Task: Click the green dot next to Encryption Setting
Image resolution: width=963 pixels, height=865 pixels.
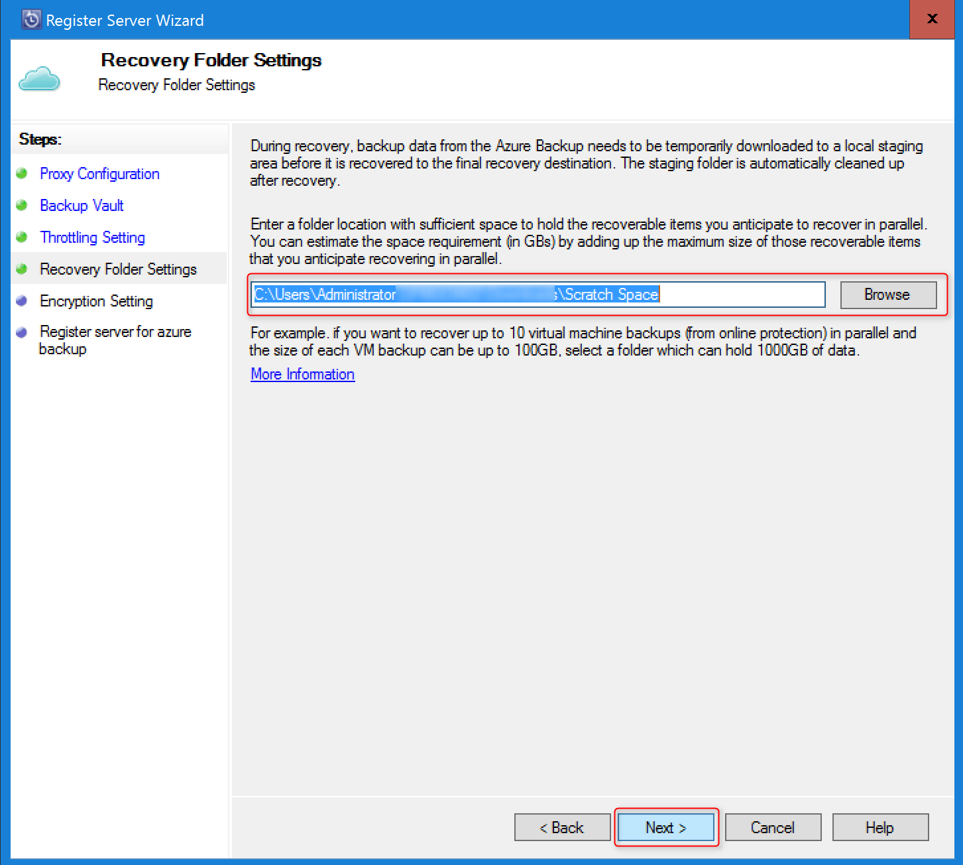Action: (22, 300)
